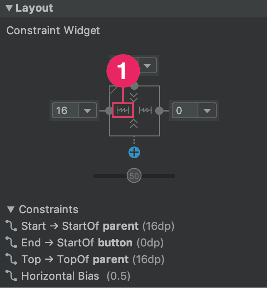
Task: Open the left margin 16 dropdown
Action: click(87, 111)
